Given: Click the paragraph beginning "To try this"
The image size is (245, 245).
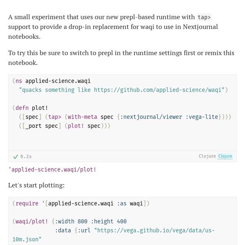Looking at the screenshot, I should [x=121, y=58].
